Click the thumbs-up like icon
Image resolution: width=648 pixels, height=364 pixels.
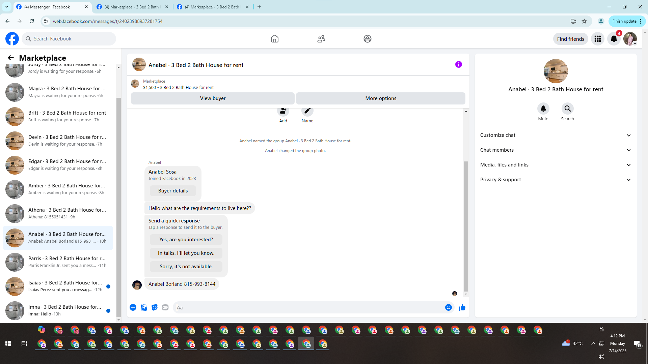(x=462, y=307)
